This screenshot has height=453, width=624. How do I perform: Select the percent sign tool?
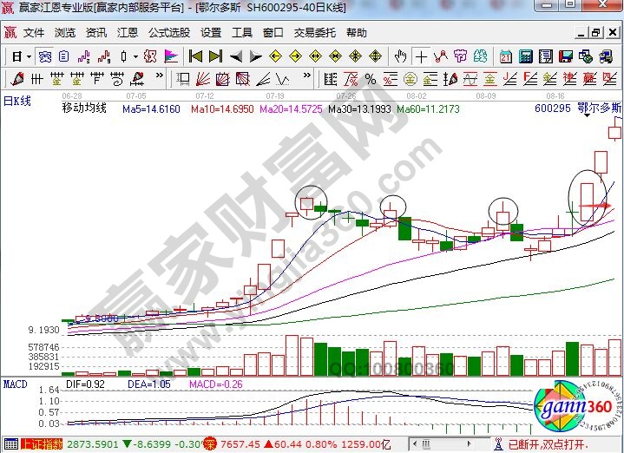(x=371, y=79)
